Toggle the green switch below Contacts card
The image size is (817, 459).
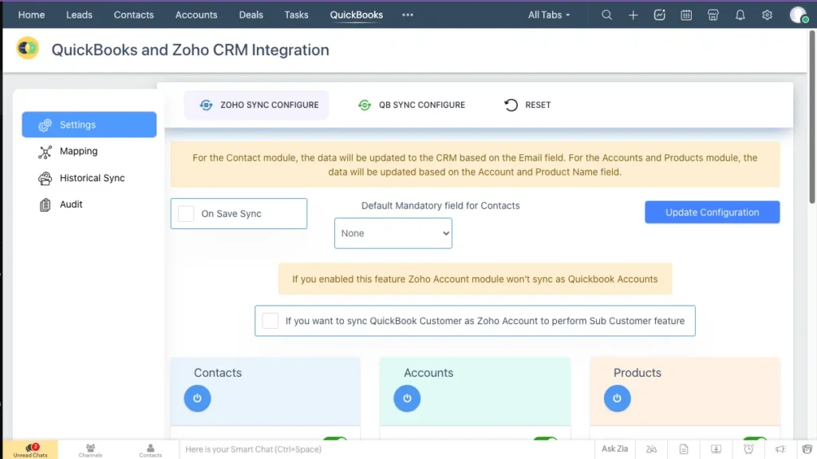(x=334, y=440)
